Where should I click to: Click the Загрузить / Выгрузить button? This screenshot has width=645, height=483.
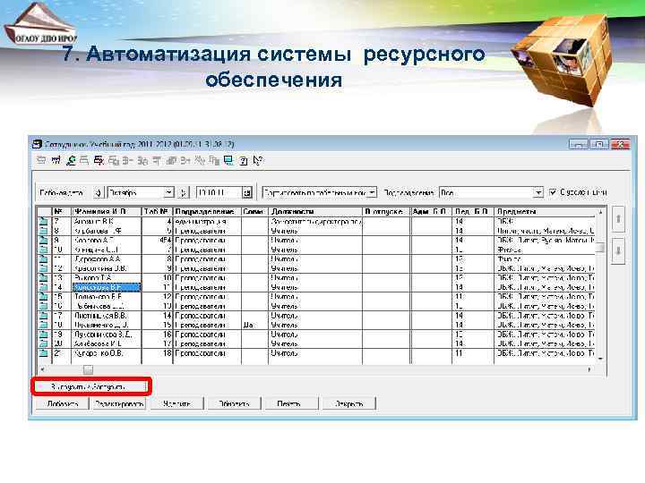tap(90, 386)
